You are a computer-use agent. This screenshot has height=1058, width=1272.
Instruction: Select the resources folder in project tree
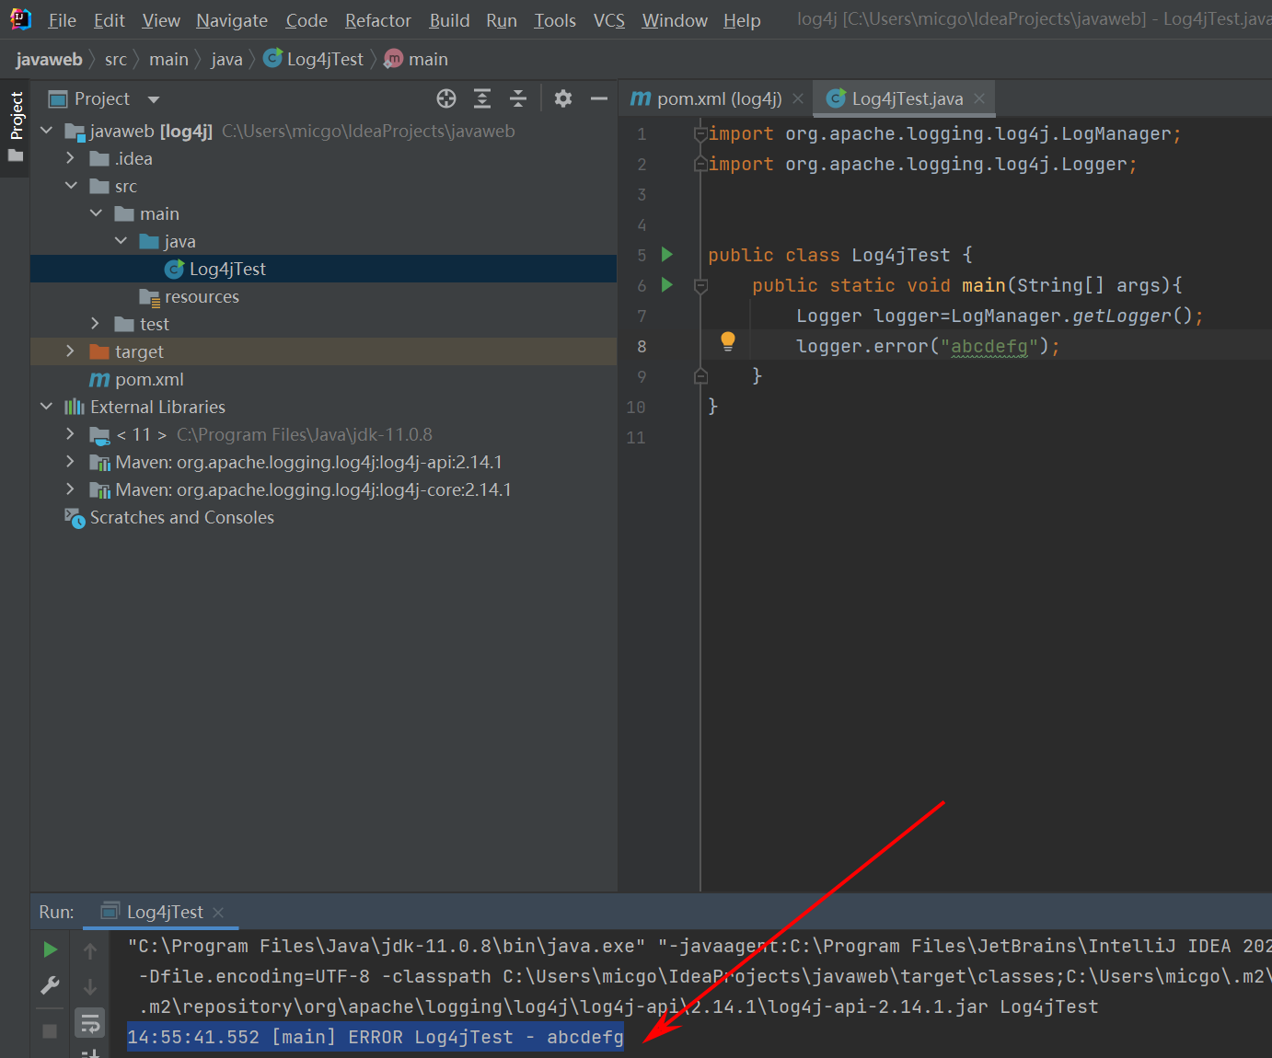(x=323, y=296)
